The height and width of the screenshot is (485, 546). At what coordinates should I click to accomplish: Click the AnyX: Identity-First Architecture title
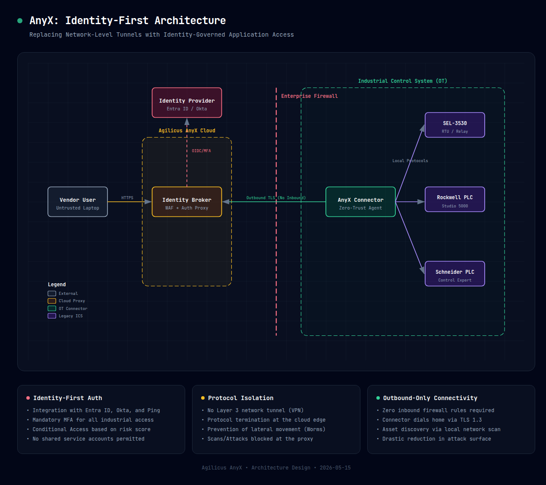click(128, 21)
